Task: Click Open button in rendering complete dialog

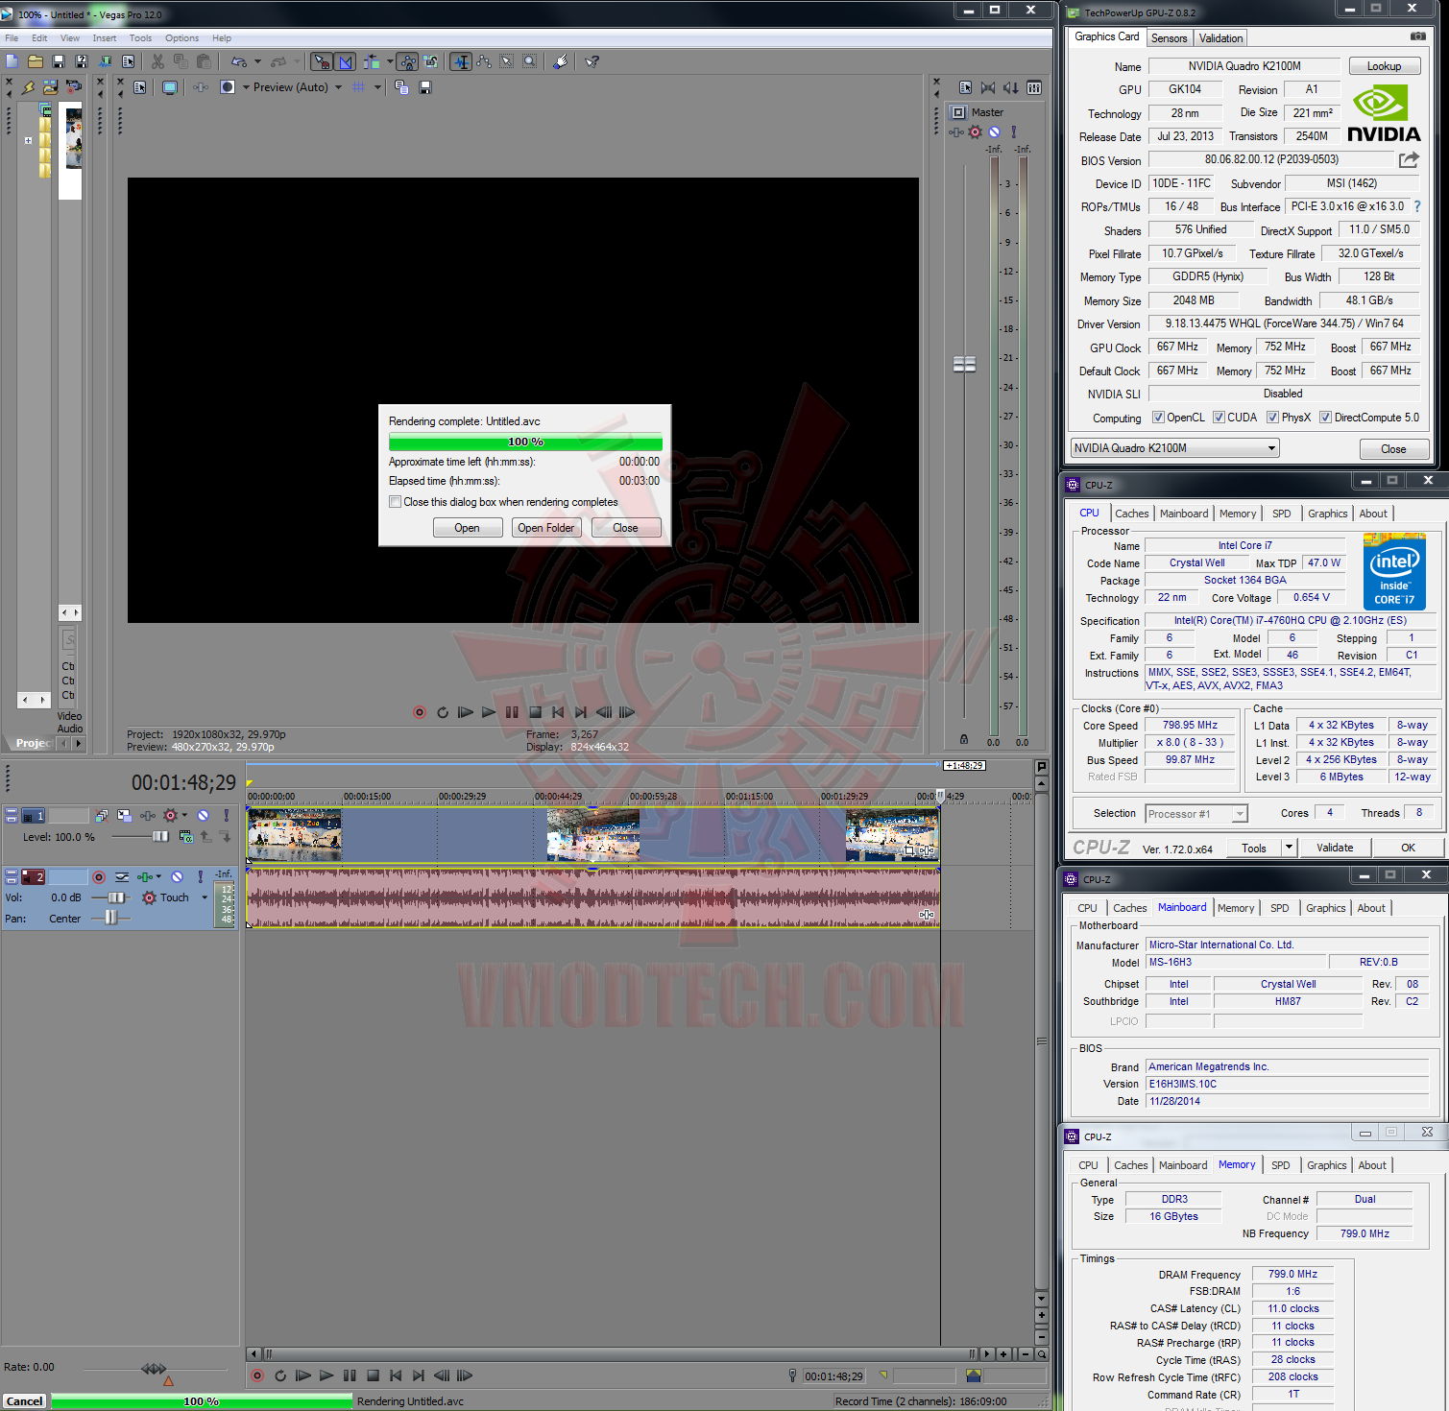Action: click(468, 528)
